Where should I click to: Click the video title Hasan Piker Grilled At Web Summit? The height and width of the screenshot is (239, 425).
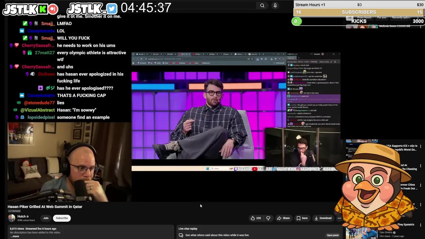coord(45,206)
